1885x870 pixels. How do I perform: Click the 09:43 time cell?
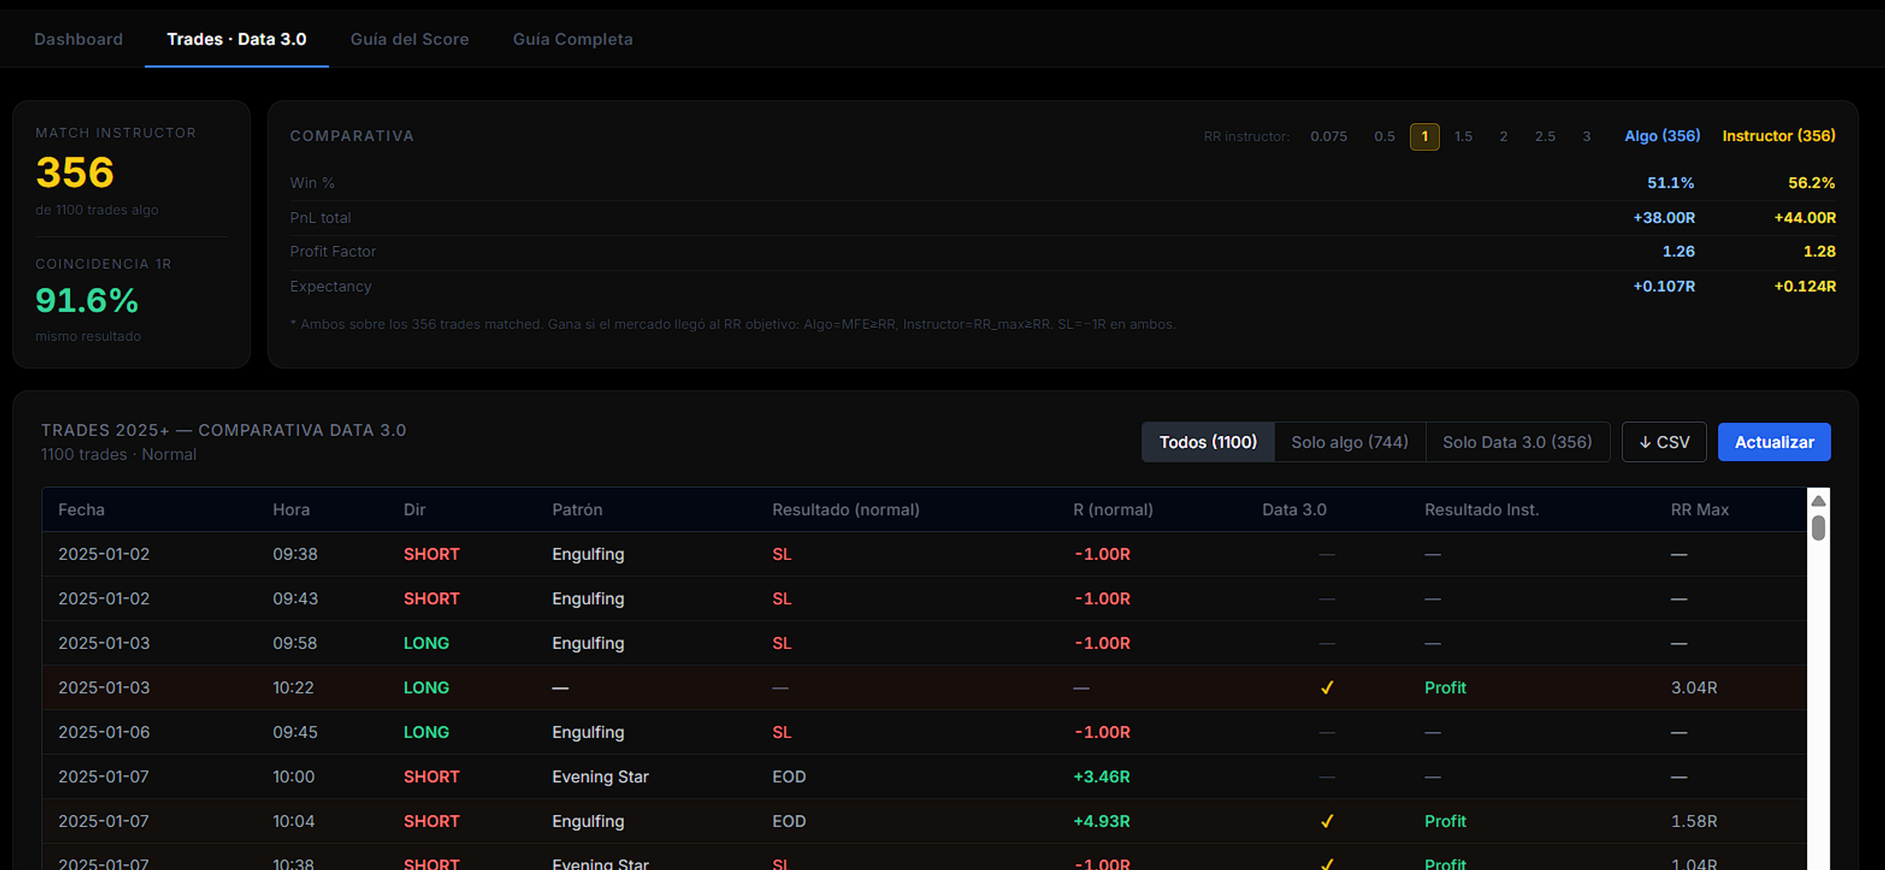coord(295,598)
